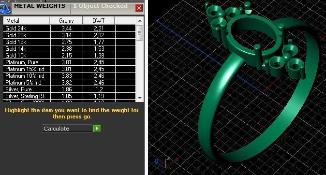Select the Gold 22k row
The image size is (326, 175).
(x=70, y=35)
